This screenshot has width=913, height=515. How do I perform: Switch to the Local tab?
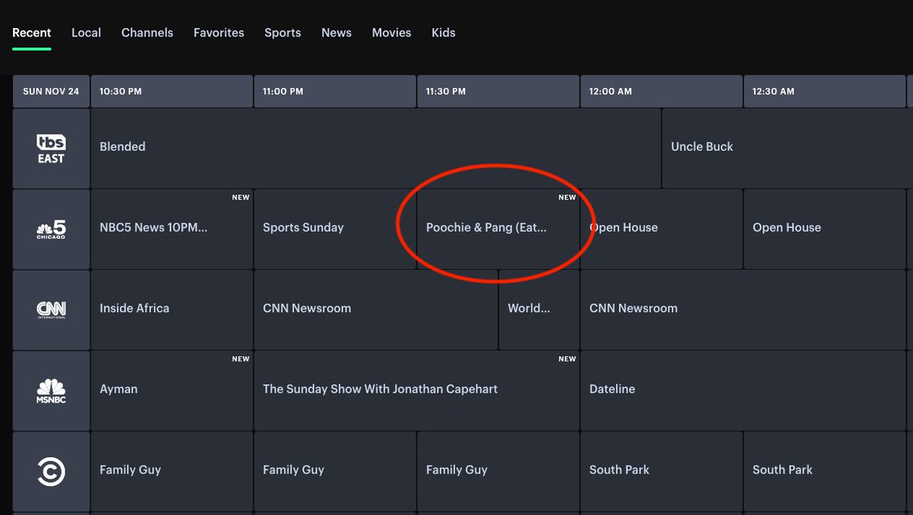(x=86, y=33)
